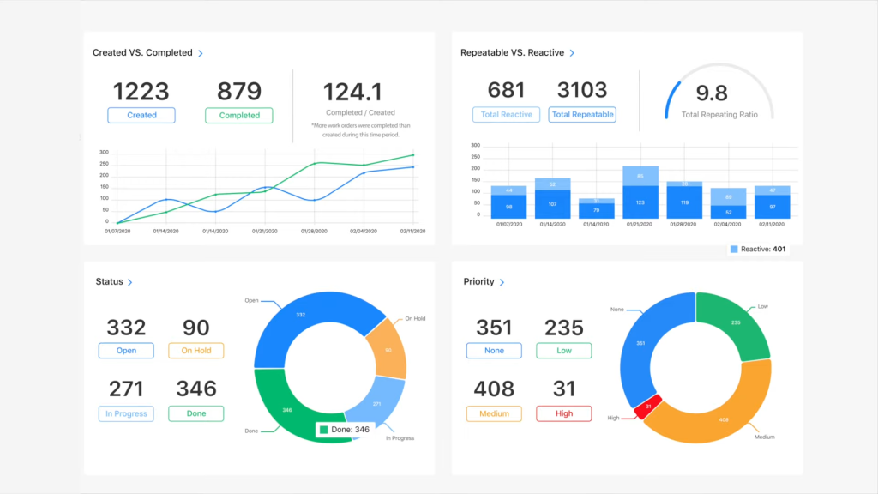Expand the Created VS. Completed card
The height and width of the screenshot is (494, 878).
(x=201, y=52)
